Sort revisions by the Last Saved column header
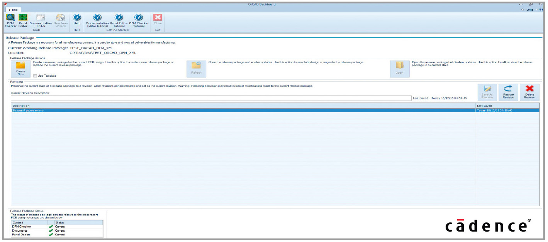The width and height of the screenshot is (548, 242). [x=507, y=106]
